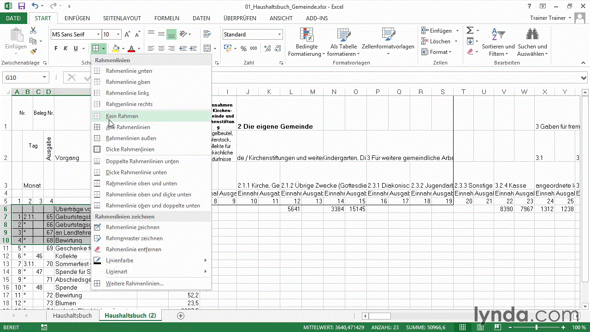Image resolution: width=590 pixels, height=332 pixels.
Task: Open Als Tabelle formatieren
Action: (x=343, y=42)
